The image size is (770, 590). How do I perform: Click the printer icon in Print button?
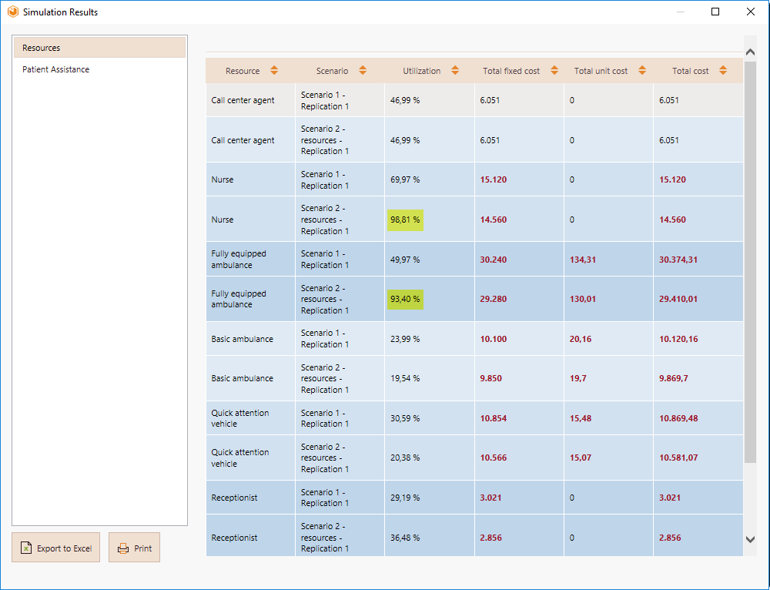click(x=123, y=548)
